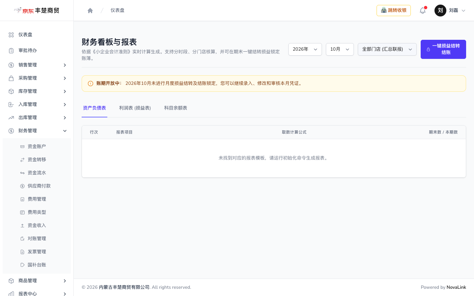
Task: Click the 采购管理 shopping bag icon
Action: (x=11, y=78)
